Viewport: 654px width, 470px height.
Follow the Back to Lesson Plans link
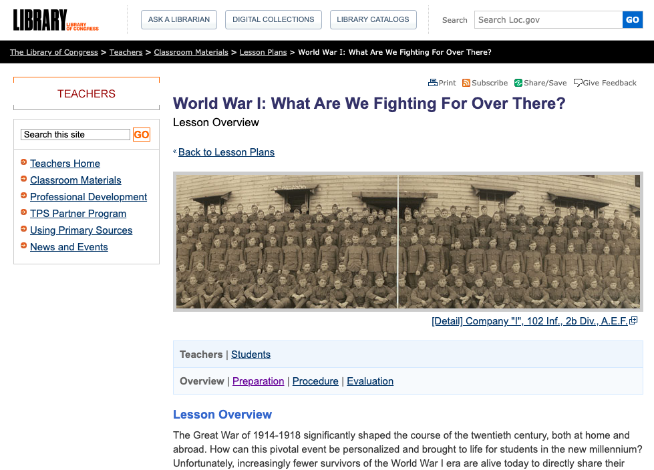click(226, 152)
